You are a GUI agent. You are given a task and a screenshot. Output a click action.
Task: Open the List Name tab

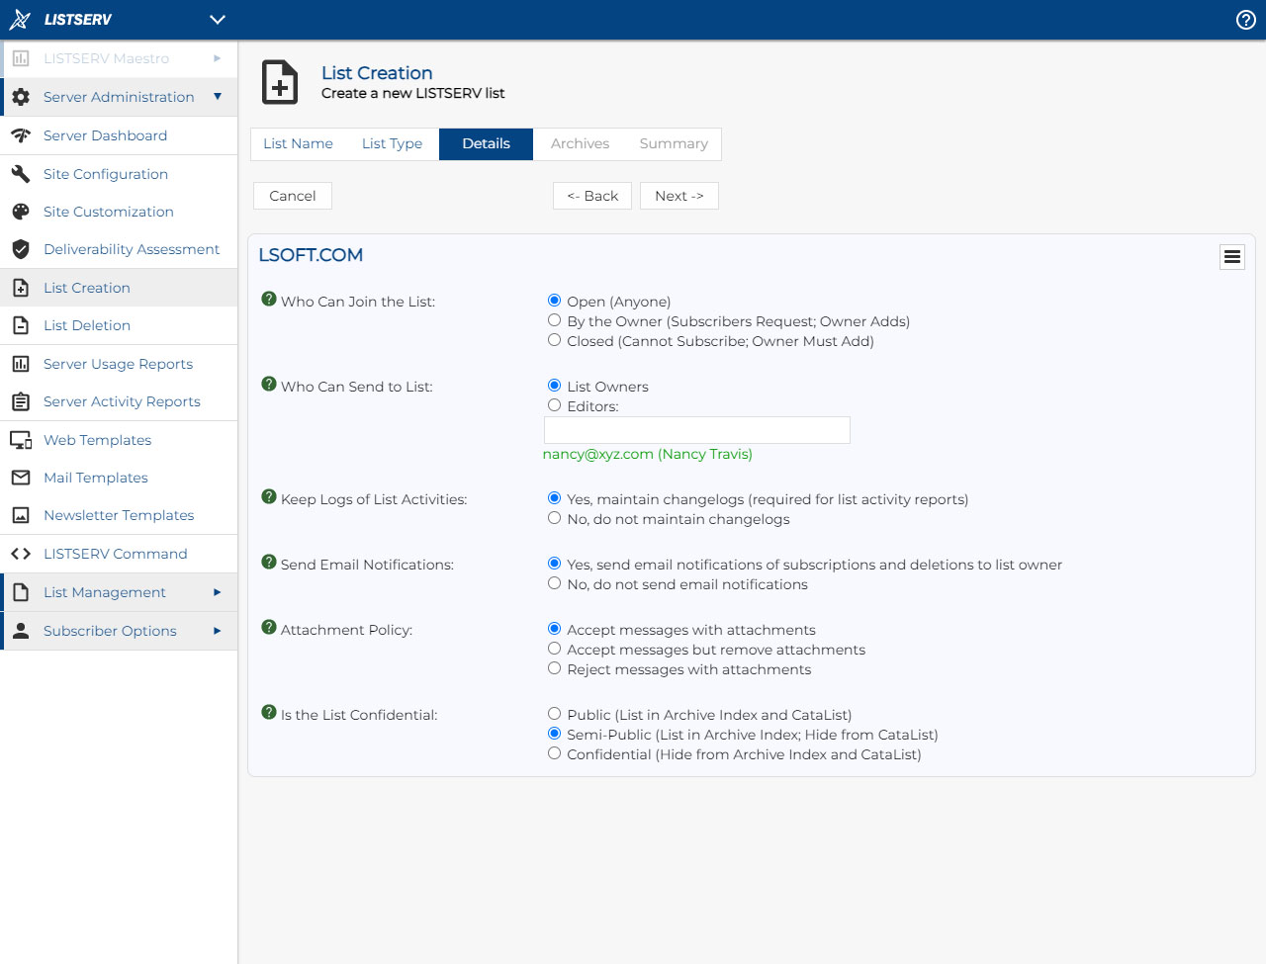point(299,143)
